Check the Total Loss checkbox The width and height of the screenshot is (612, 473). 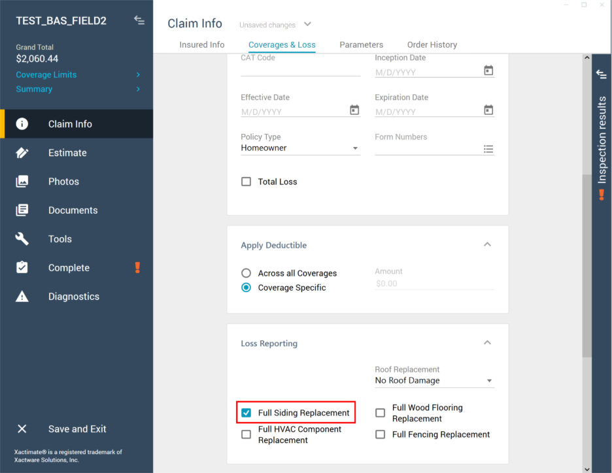click(246, 182)
